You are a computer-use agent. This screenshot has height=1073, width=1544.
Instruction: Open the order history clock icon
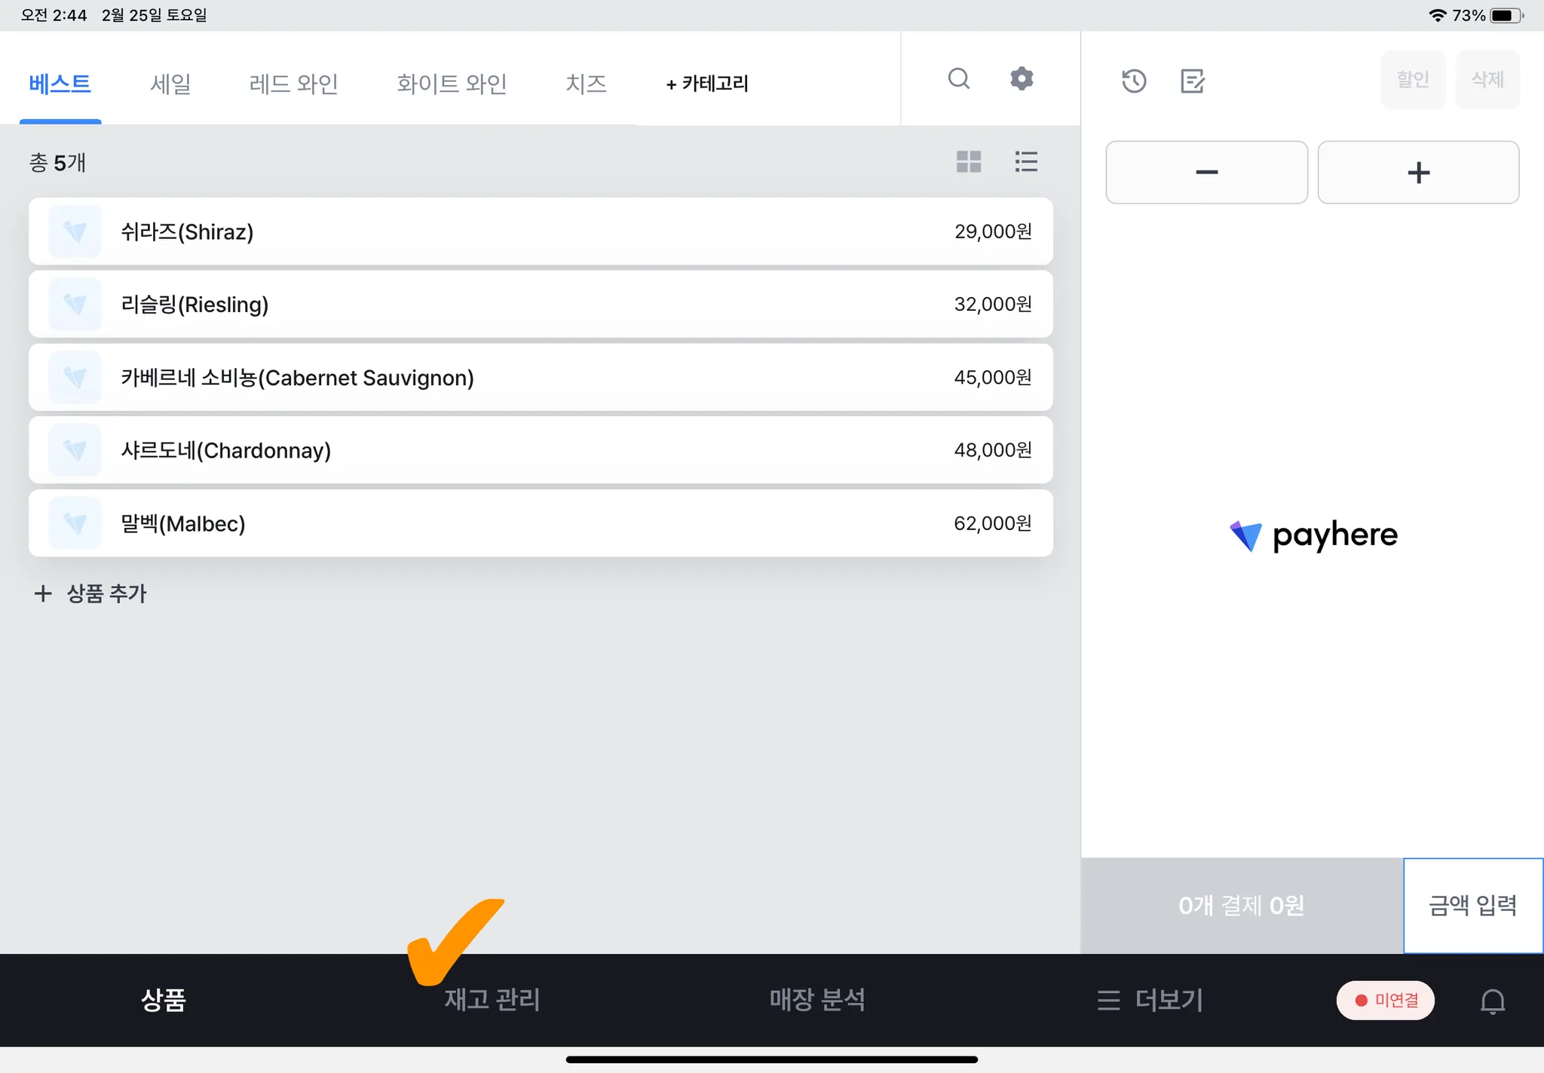point(1134,81)
